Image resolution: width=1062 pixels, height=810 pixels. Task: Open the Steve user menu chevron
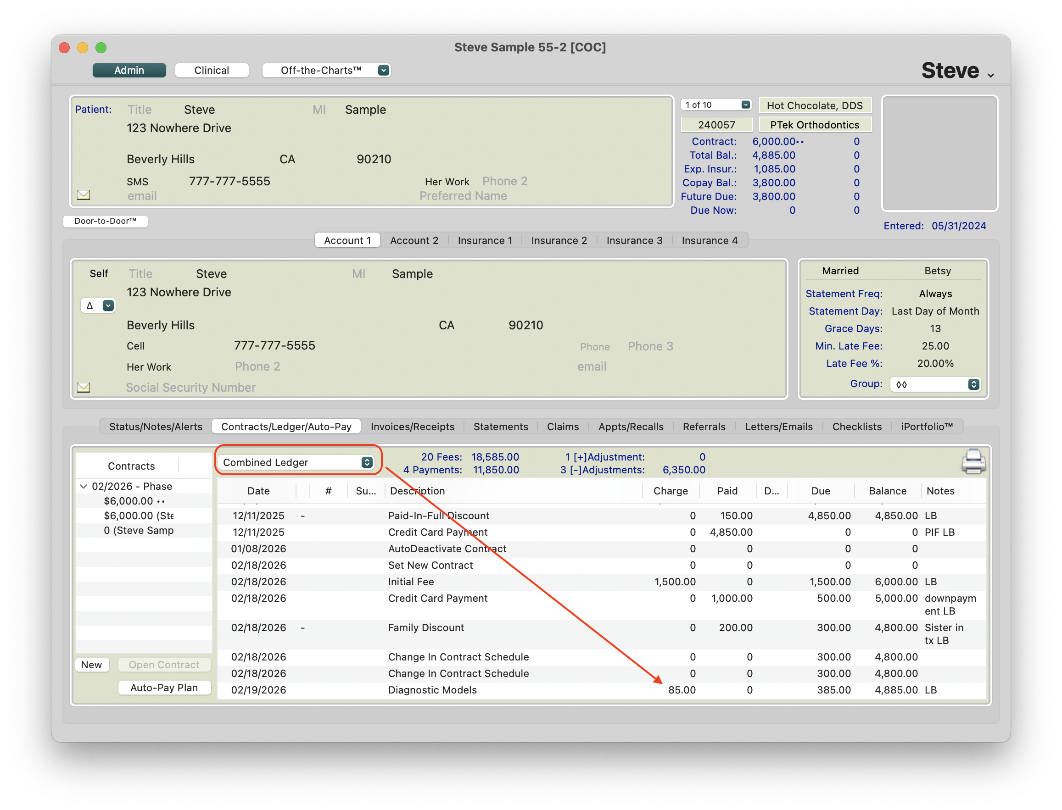(x=990, y=75)
